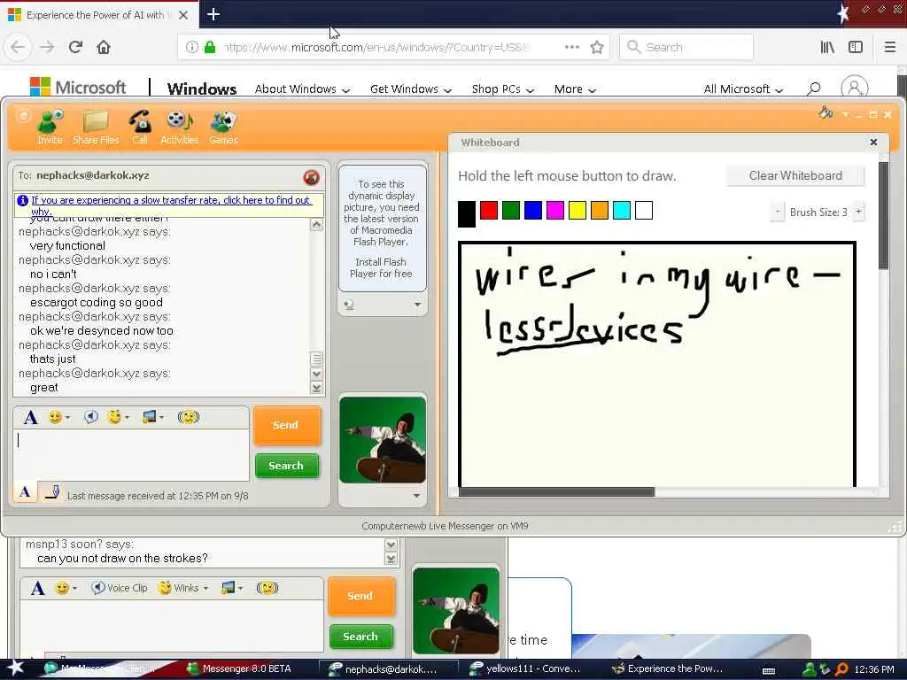Click the Firefox address bar URL
Viewport: 907px width, 680px height.
point(376,47)
